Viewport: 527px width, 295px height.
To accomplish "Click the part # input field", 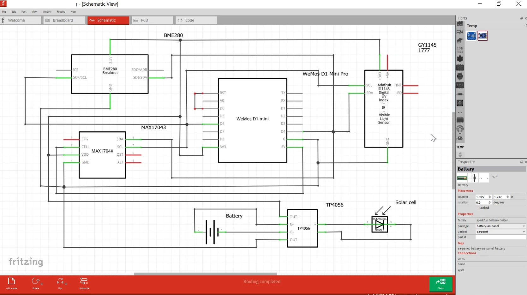I will tap(500, 237).
